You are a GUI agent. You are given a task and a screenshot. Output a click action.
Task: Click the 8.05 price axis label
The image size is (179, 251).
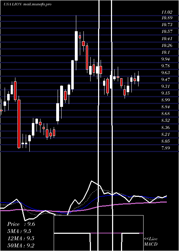(165, 141)
